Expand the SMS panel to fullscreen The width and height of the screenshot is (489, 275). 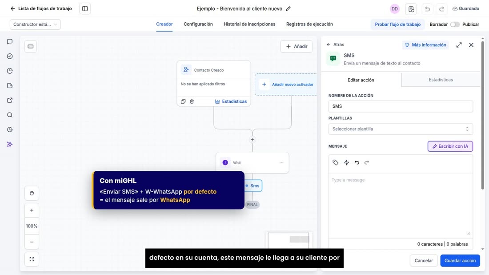[459, 45]
